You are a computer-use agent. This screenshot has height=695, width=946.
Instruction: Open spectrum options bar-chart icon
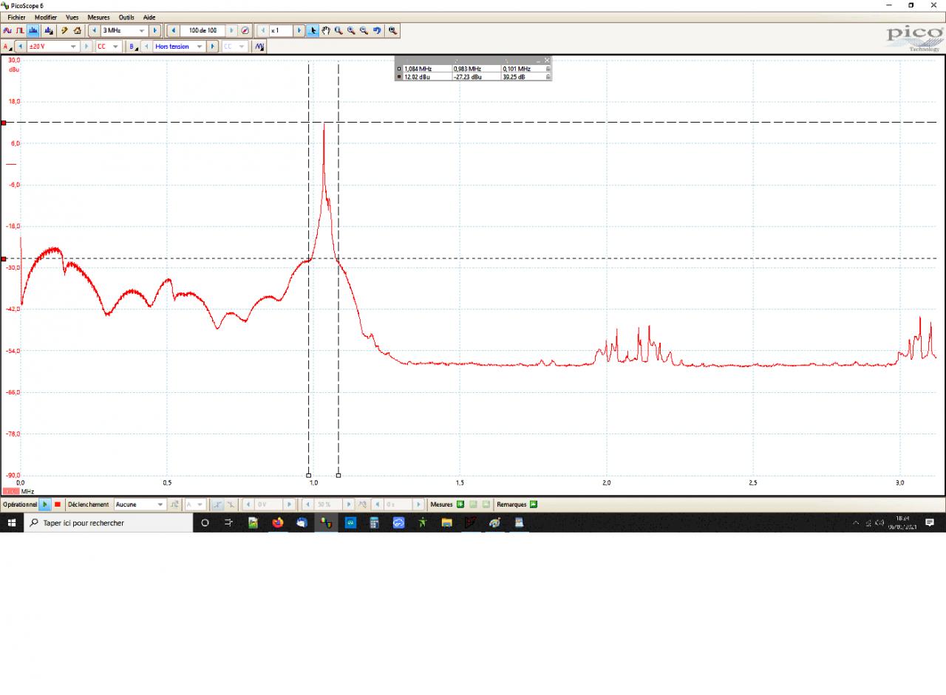[x=49, y=30]
